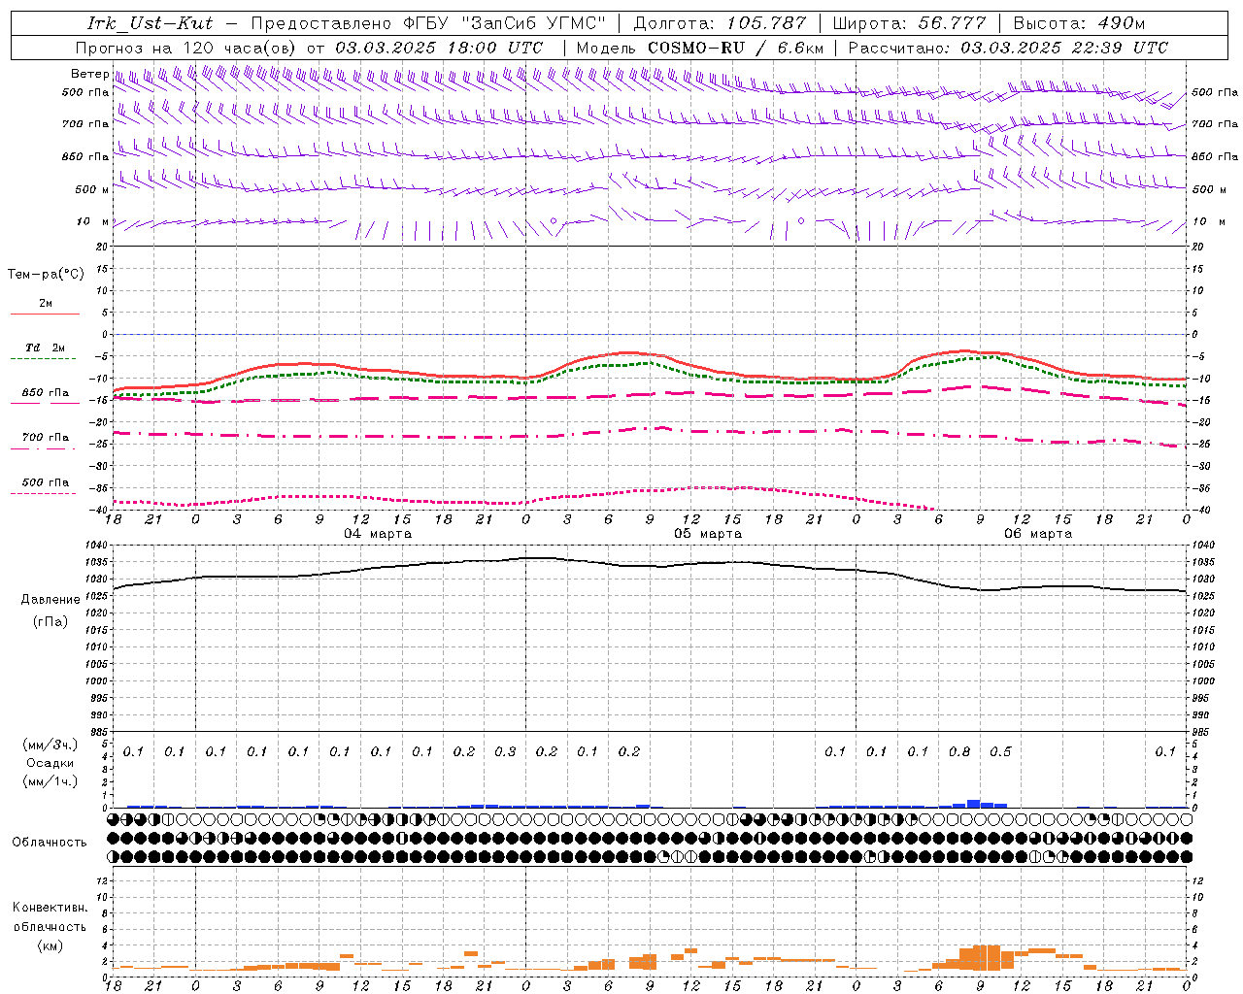Screen dimensions: 1243x994
Task: Click the station name Irk_Ust-Kut
Action: point(150,23)
